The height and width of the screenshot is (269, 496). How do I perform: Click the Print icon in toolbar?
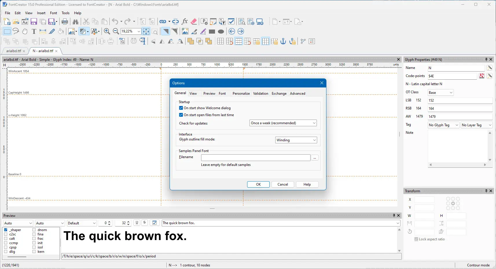coord(65,22)
